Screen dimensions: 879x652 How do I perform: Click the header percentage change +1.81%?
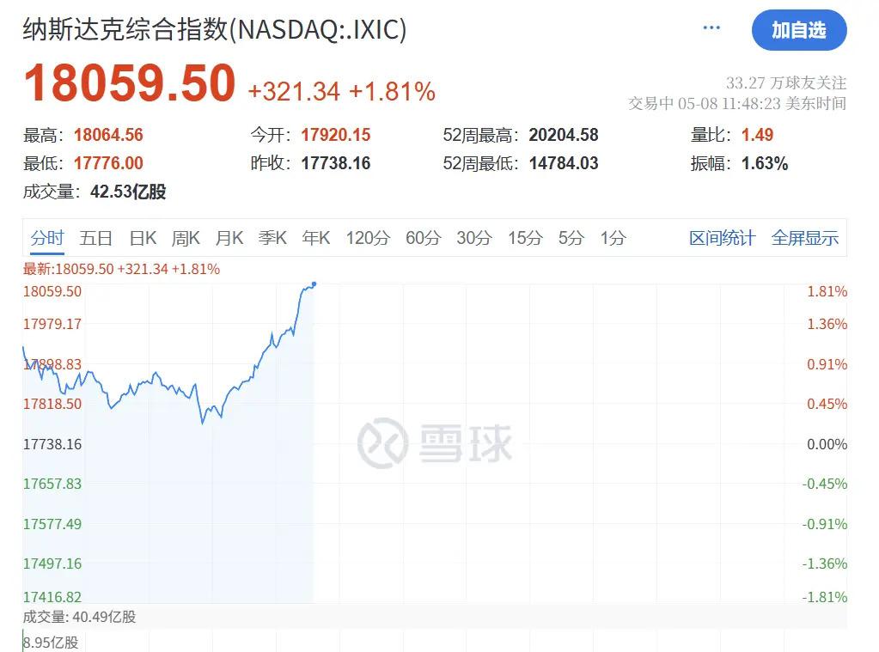point(392,91)
